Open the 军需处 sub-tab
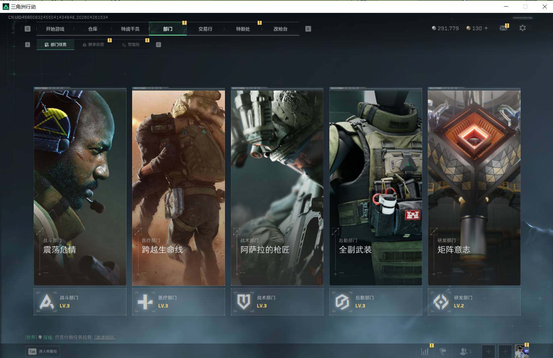This screenshot has height=358, width=553. [x=131, y=45]
